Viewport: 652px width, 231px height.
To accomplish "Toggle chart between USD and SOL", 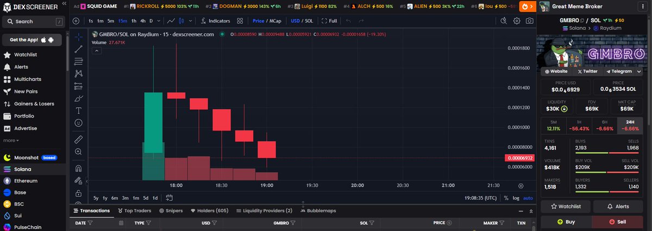I will pos(302,21).
